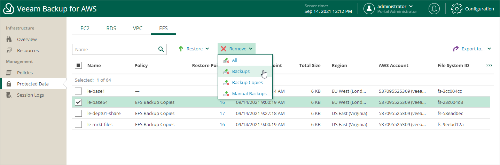Click the Session Logs sidebar icon

point(9,95)
